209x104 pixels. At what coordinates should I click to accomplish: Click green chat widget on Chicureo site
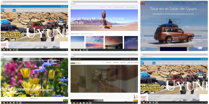66,101
